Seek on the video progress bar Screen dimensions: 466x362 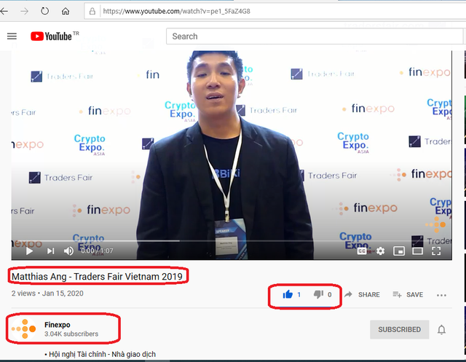click(232, 241)
